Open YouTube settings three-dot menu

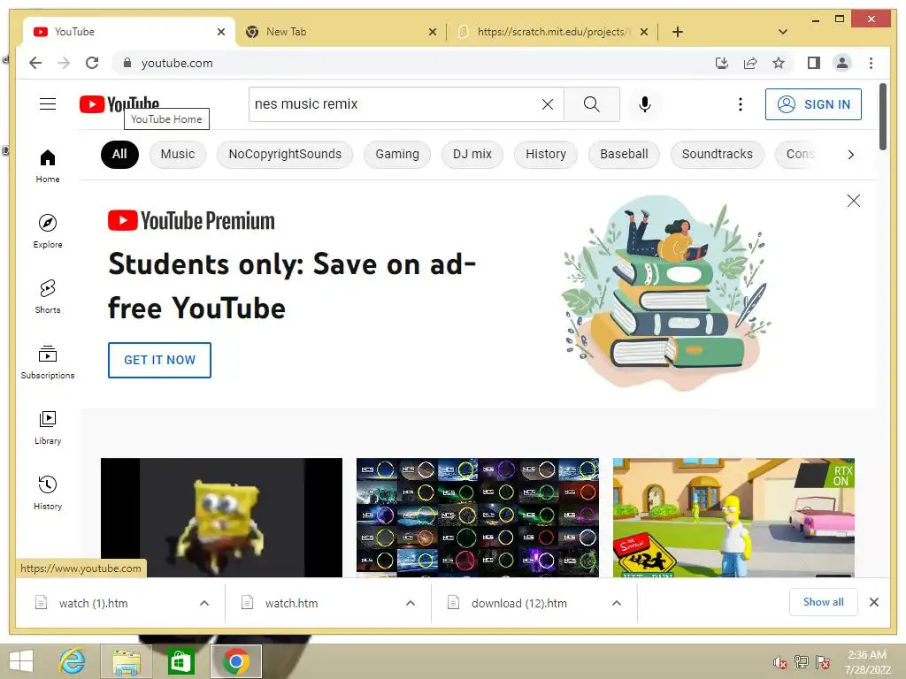tap(741, 104)
